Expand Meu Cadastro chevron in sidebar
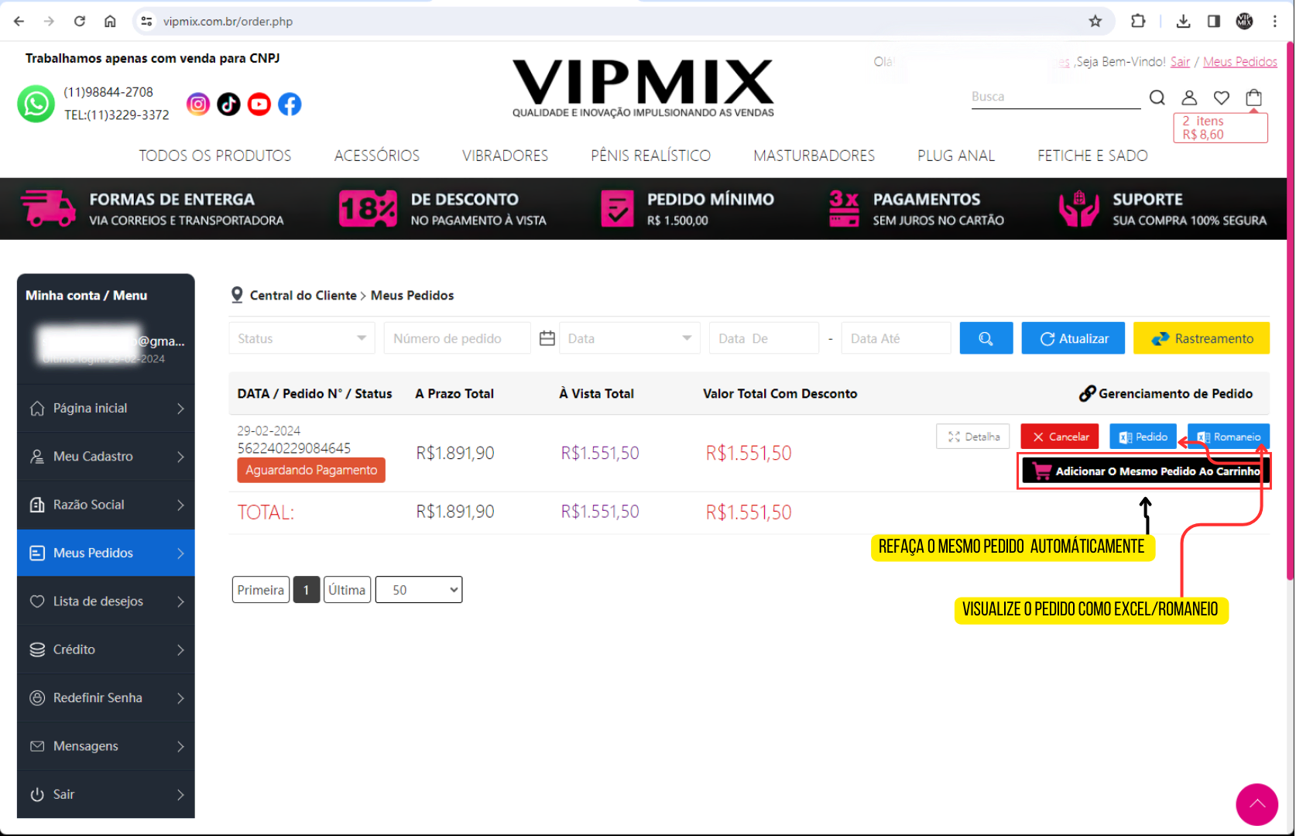 (180, 457)
